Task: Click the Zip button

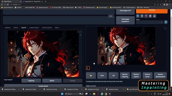Action: (113, 75)
